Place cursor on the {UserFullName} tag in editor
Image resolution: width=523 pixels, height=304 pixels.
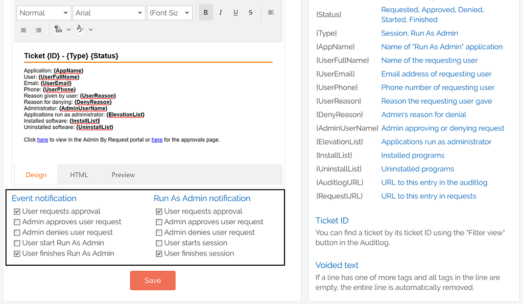pyautogui.click(x=59, y=77)
